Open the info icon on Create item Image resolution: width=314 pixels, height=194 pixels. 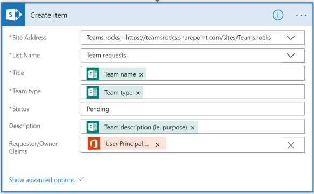click(278, 15)
